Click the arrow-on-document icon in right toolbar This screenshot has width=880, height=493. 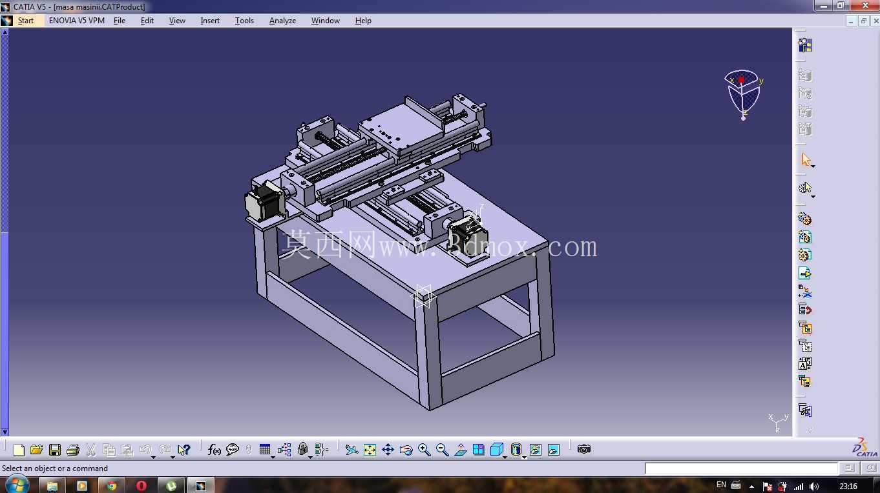click(805, 274)
